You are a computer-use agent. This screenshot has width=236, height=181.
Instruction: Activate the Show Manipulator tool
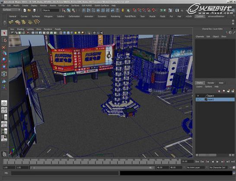click(x=4, y=87)
